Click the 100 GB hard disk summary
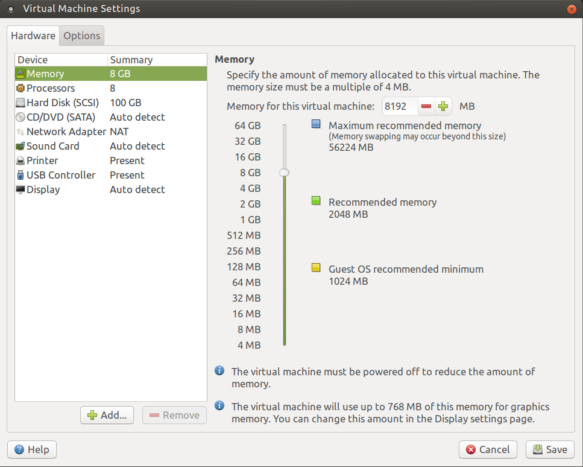The image size is (583, 467). coord(125,103)
